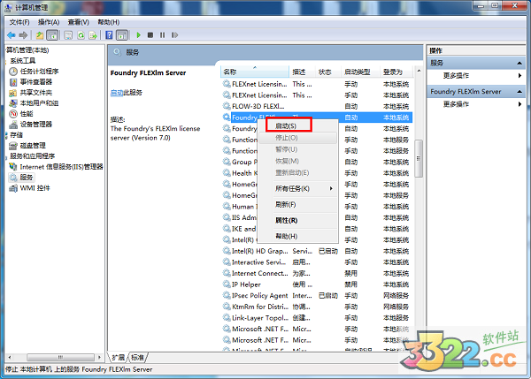Image resolution: width=531 pixels, height=379 pixels.
Task: Choose 刷新(F) from the context menu
Action: pyautogui.click(x=286, y=205)
